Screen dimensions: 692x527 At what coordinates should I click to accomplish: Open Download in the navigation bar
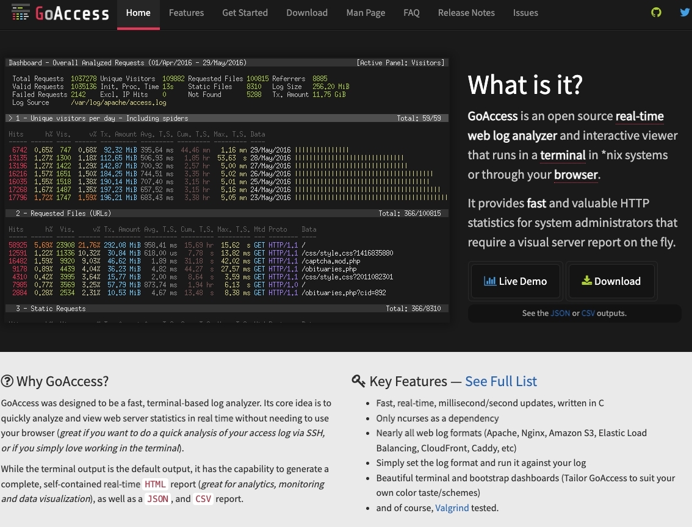click(306, 13)
